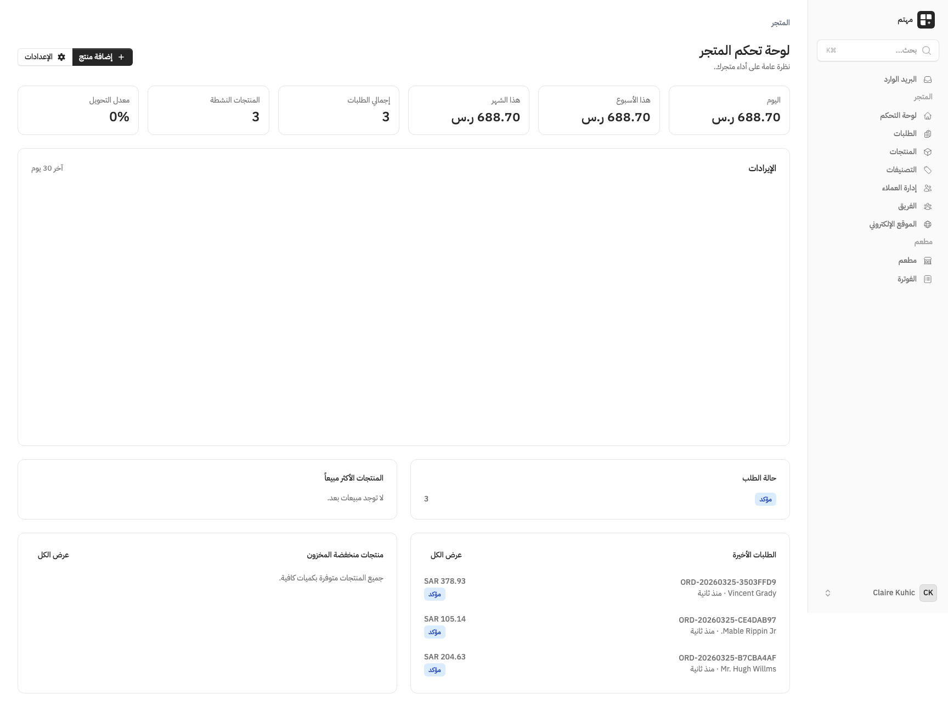Click the بحث search field
The width and height of the screenshot is (948, 711).
878,50
